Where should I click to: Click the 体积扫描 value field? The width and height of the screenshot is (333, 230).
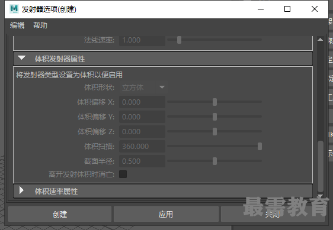tap(142, 146)
